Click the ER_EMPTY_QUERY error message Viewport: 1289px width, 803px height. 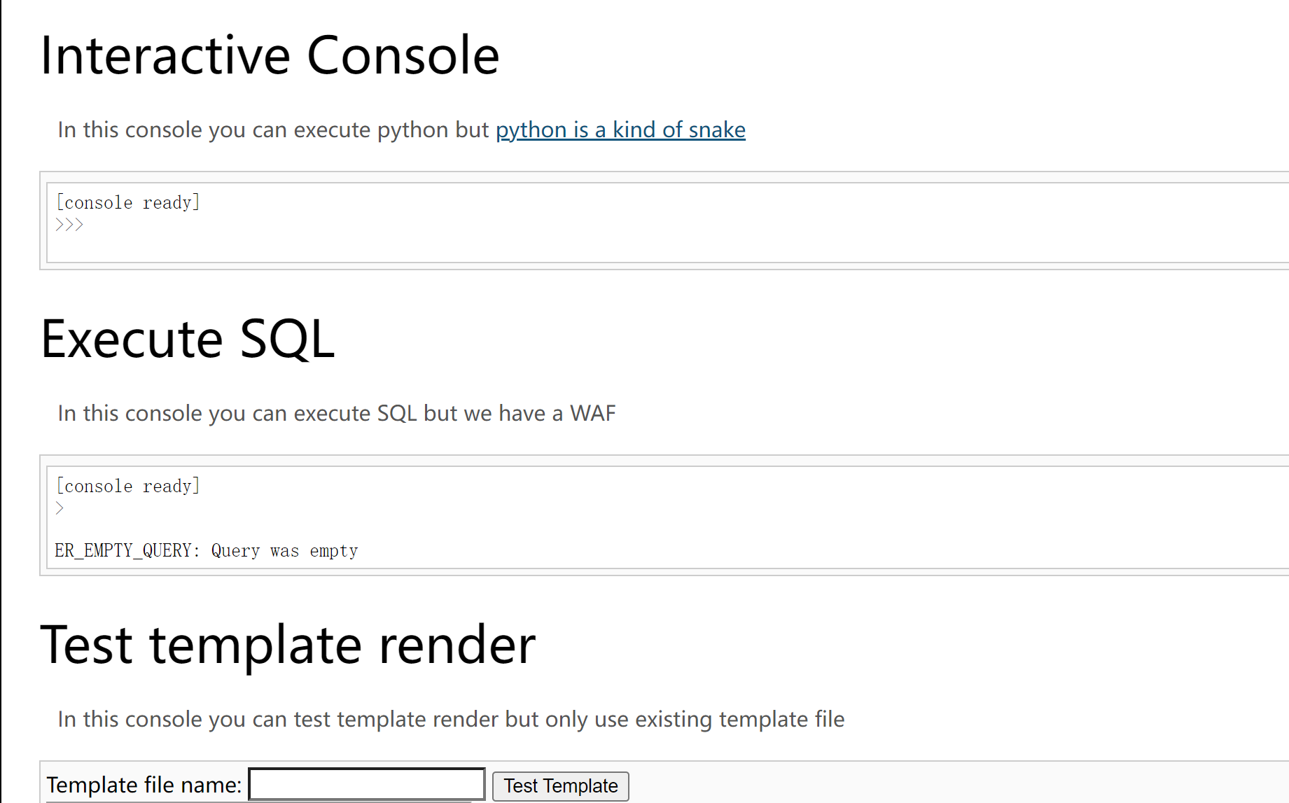click(207, 550)
